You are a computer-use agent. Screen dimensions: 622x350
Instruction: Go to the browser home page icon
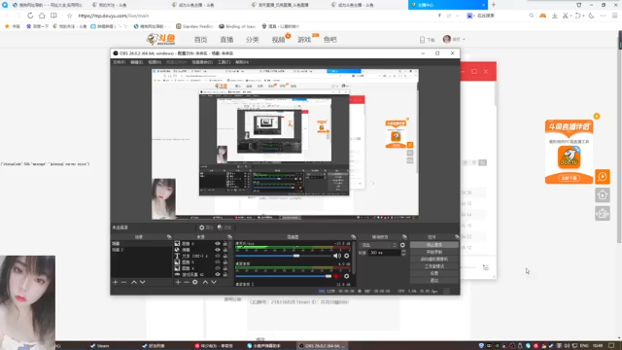coord(42,16)
